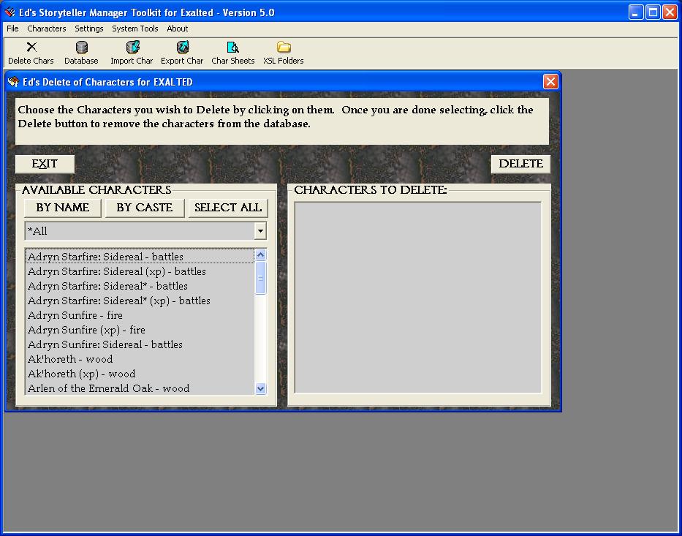682x536 pixels.
Task: Select 'Adryn Starfire: Sidereal* - battles'
Action: coord(140,286)
